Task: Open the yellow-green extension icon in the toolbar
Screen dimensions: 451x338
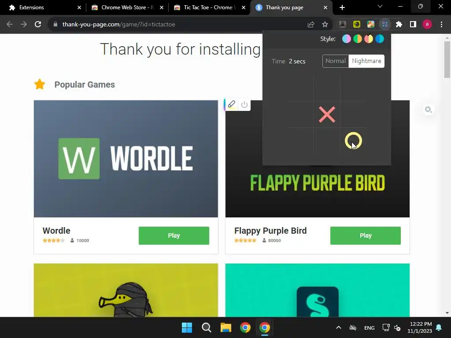Action: (357, 25)
